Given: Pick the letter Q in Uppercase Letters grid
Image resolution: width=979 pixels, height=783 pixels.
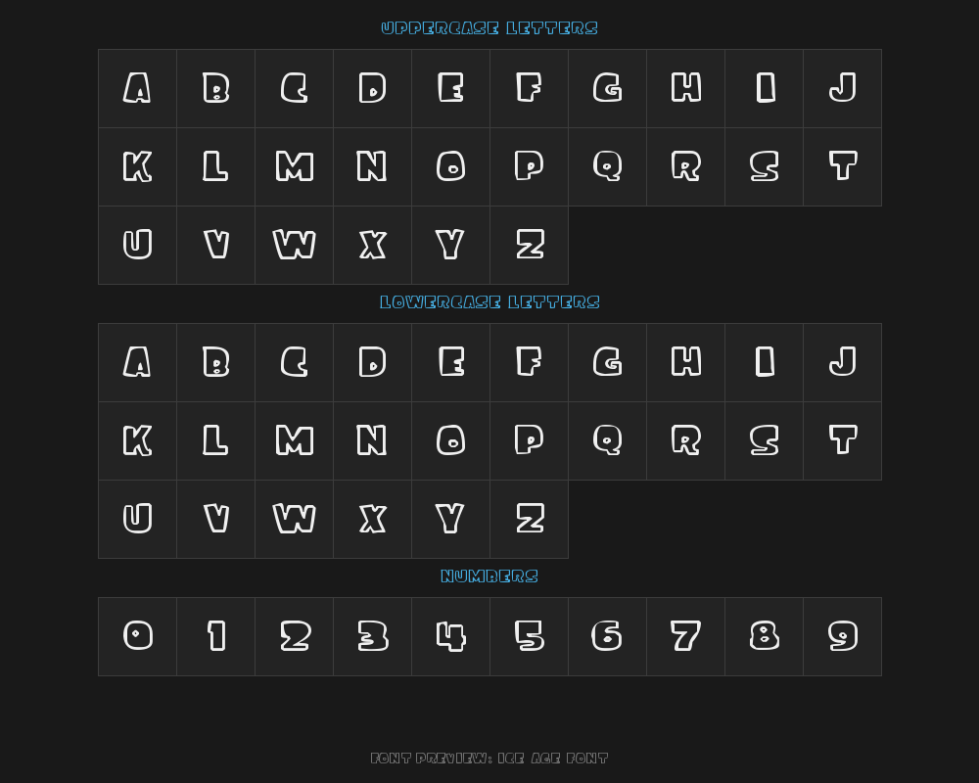Looking at the screenshot, I should tap(607, 166).
